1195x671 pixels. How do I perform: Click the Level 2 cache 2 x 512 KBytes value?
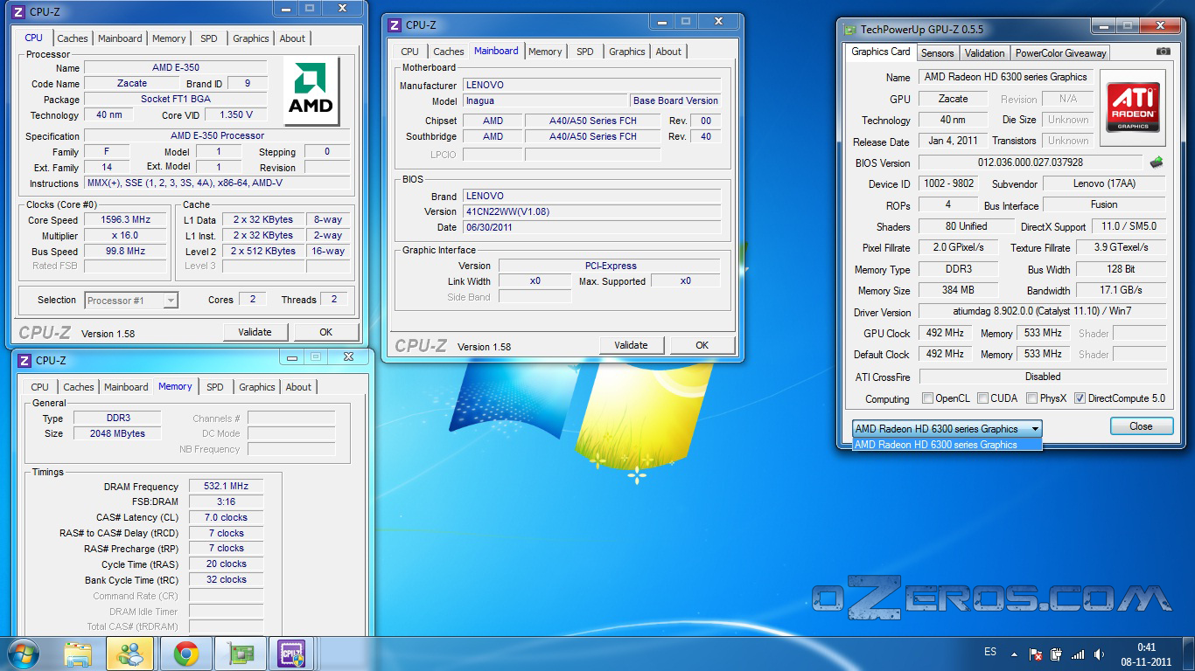pyautogui.click(x=263, y=251)
